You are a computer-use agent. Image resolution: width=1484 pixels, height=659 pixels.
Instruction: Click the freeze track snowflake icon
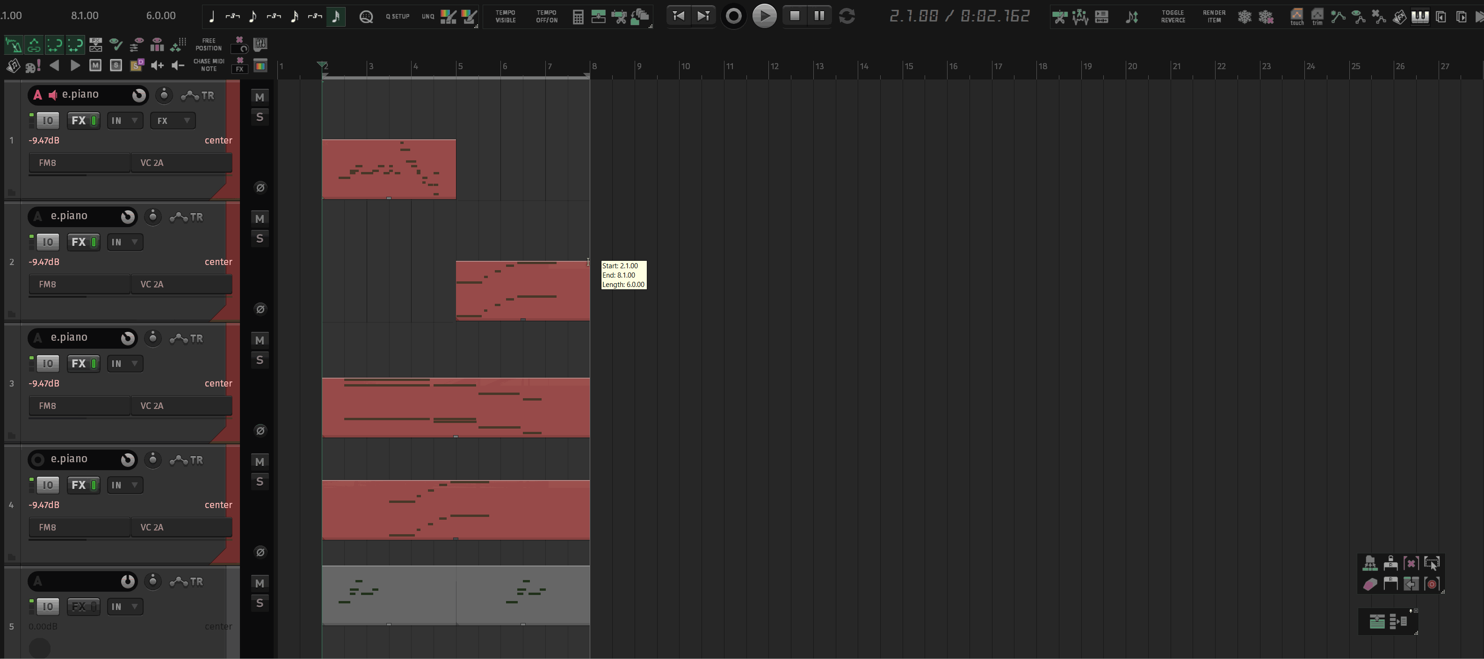click(1245, 17)
